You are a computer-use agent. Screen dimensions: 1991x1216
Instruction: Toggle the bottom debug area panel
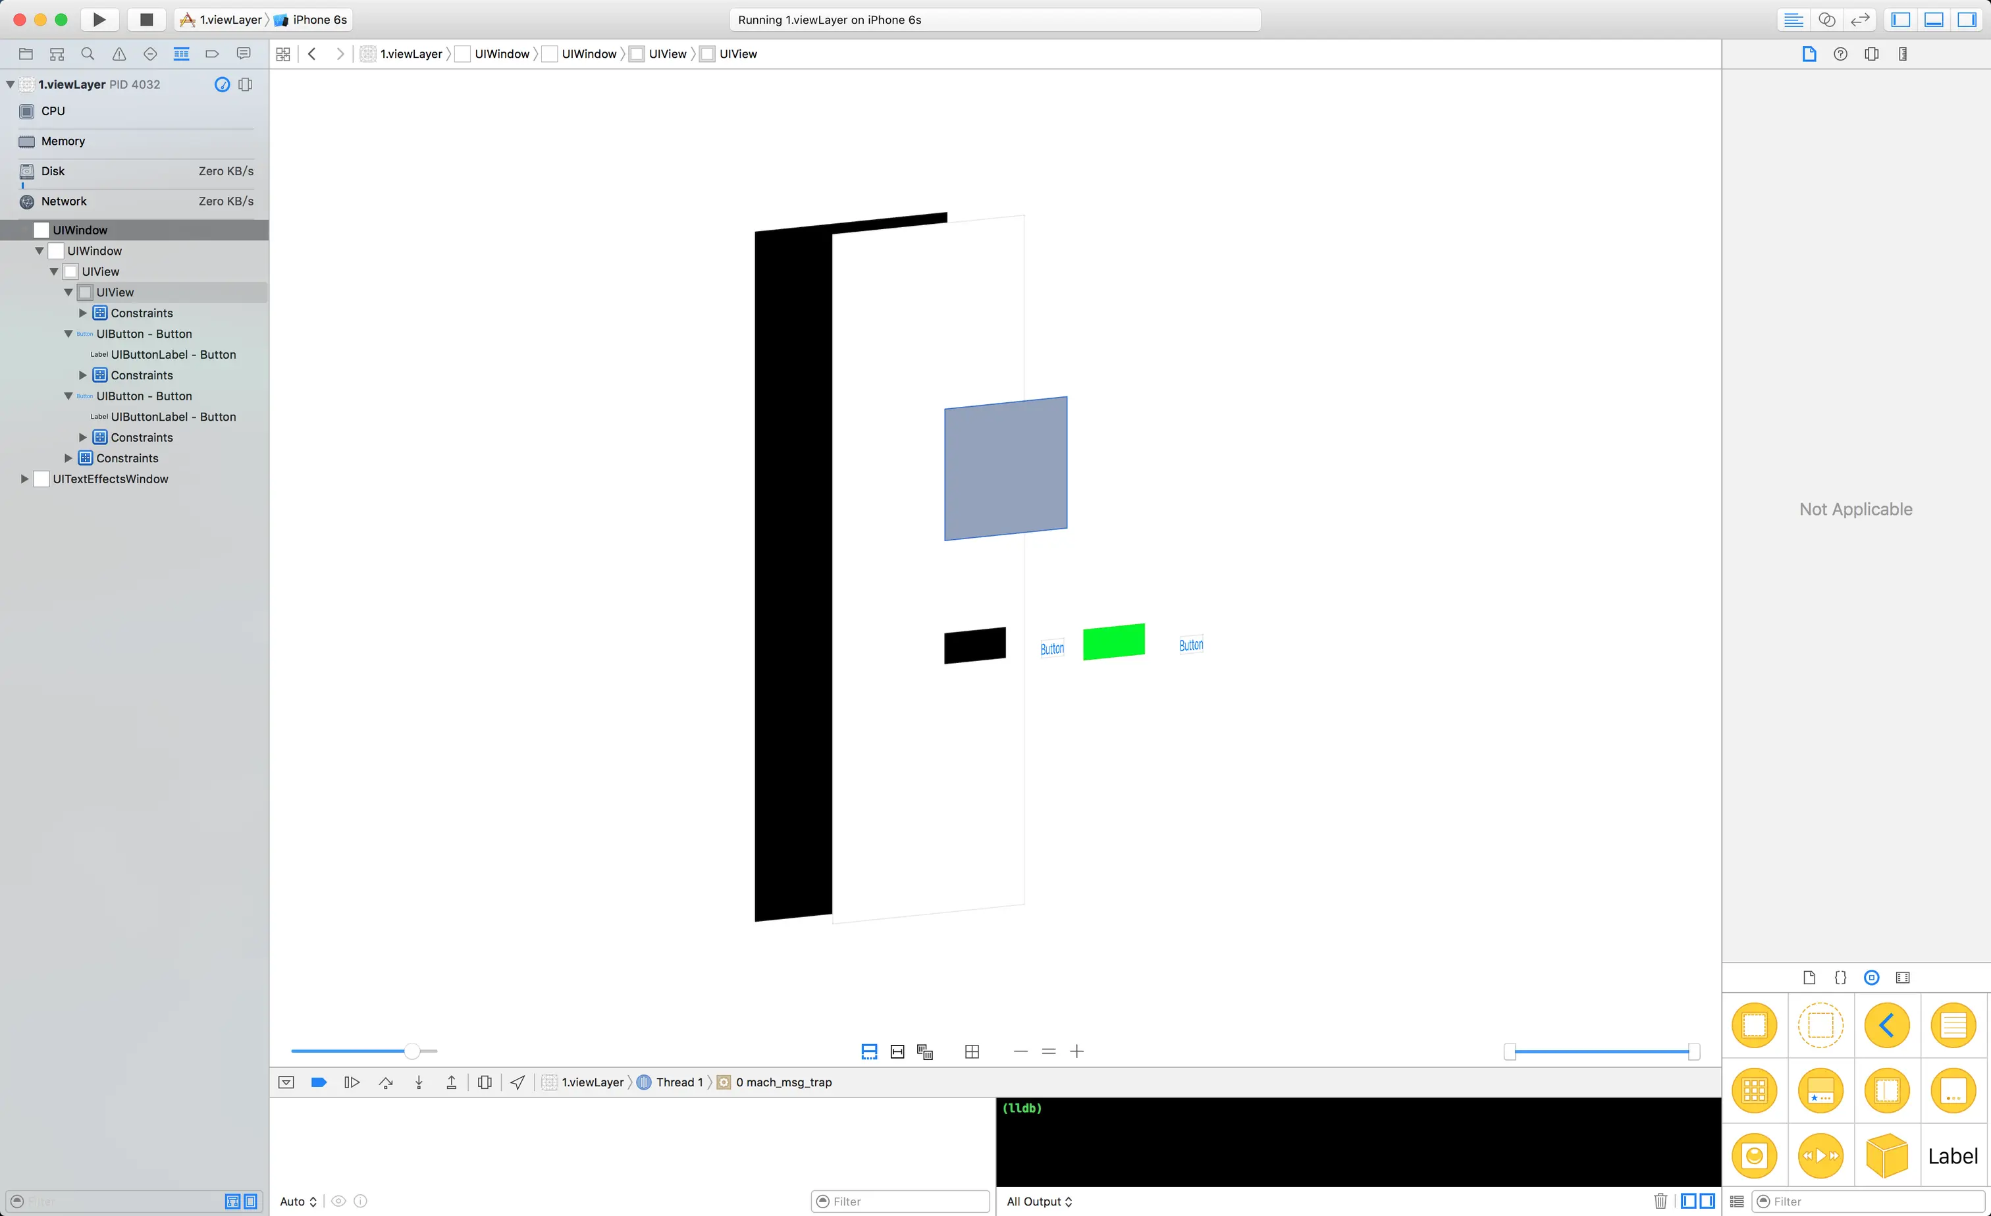pyautogui.click(x=1934, y=19)
